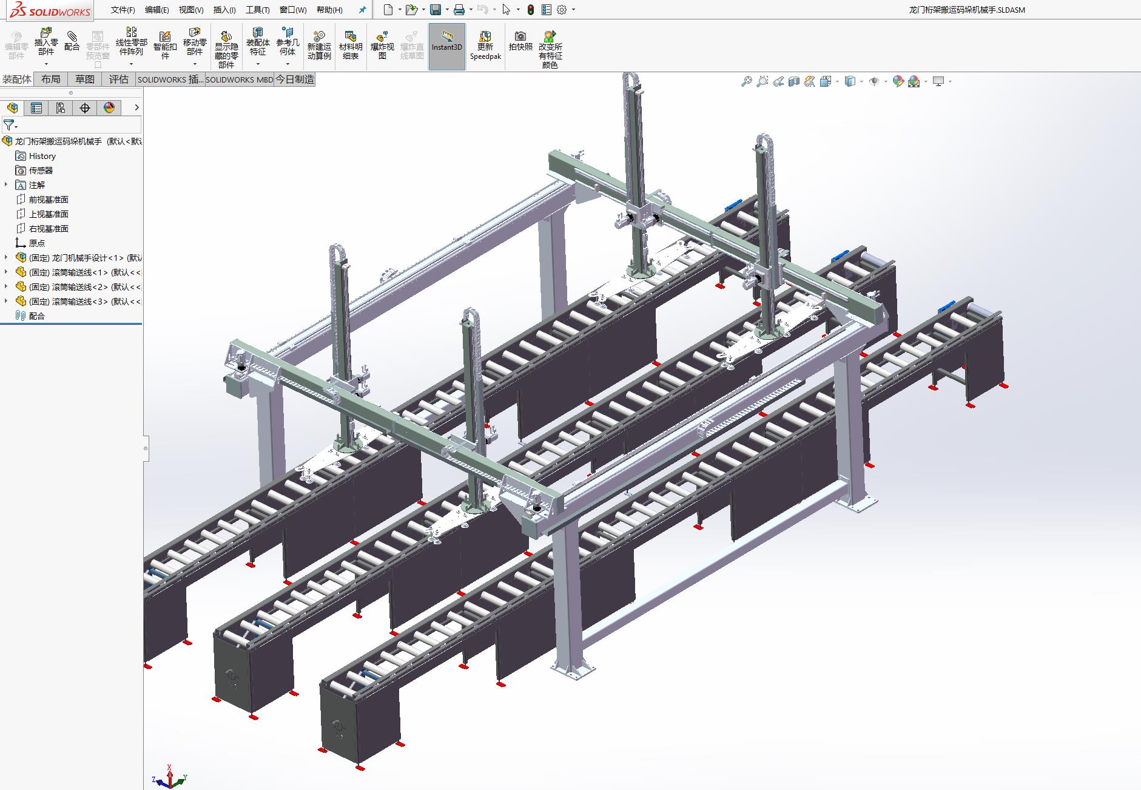The height and width of the screenshot is (790, 1141).
Task: Click the Open file icon
Action: [x=411, y=10]
